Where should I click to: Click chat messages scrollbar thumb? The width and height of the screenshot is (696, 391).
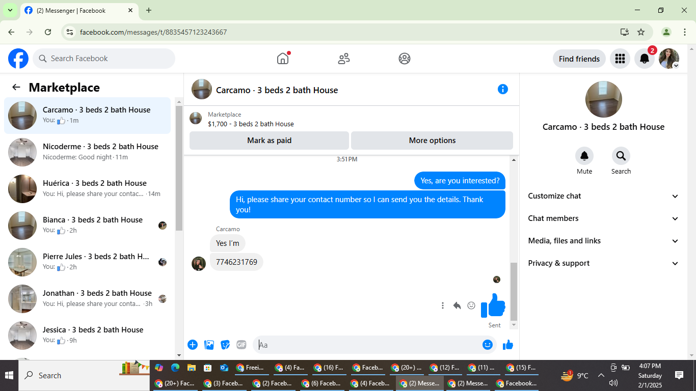(x=514, y=291)
